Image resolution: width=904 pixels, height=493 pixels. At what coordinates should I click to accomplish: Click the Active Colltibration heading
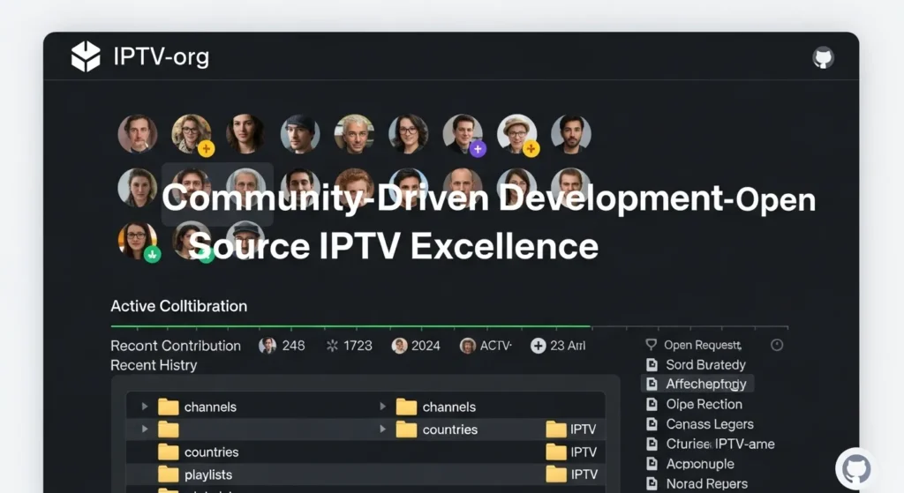(x=178, y=306)
